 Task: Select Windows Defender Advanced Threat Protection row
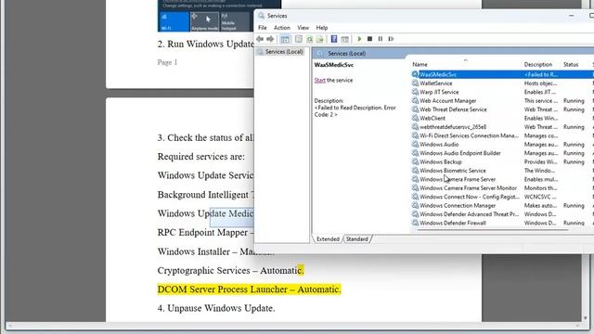502,214
